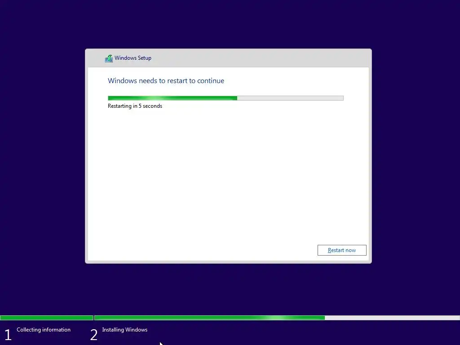Screen dimensions: 460x345
Task: Select the Windows Setup title text
Action: (x=133, y=58)
